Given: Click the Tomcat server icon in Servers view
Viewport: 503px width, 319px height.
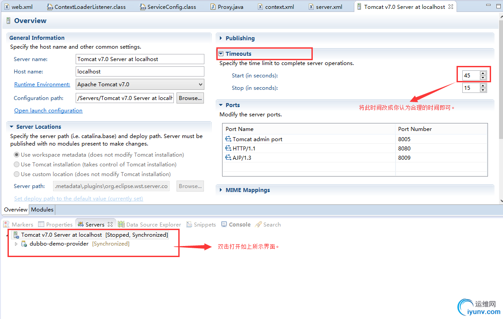Looking at the screenshot, I should [16, 235].
